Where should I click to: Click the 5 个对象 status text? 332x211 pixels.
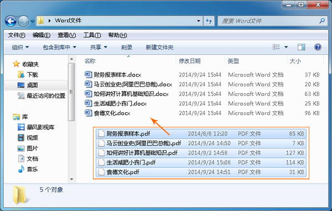[x=51, y=189]
